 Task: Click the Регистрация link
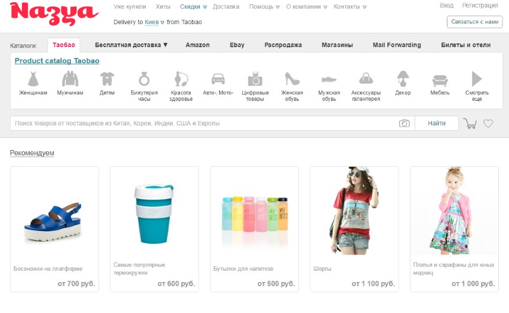click(x=480, y=5)
